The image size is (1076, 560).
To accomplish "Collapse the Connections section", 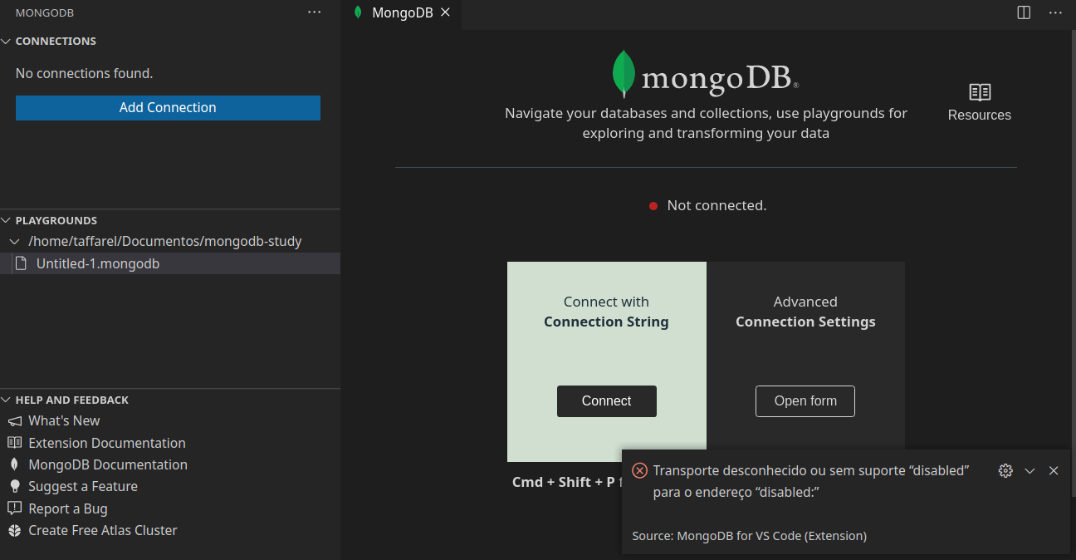I will [x=7, y=42].
